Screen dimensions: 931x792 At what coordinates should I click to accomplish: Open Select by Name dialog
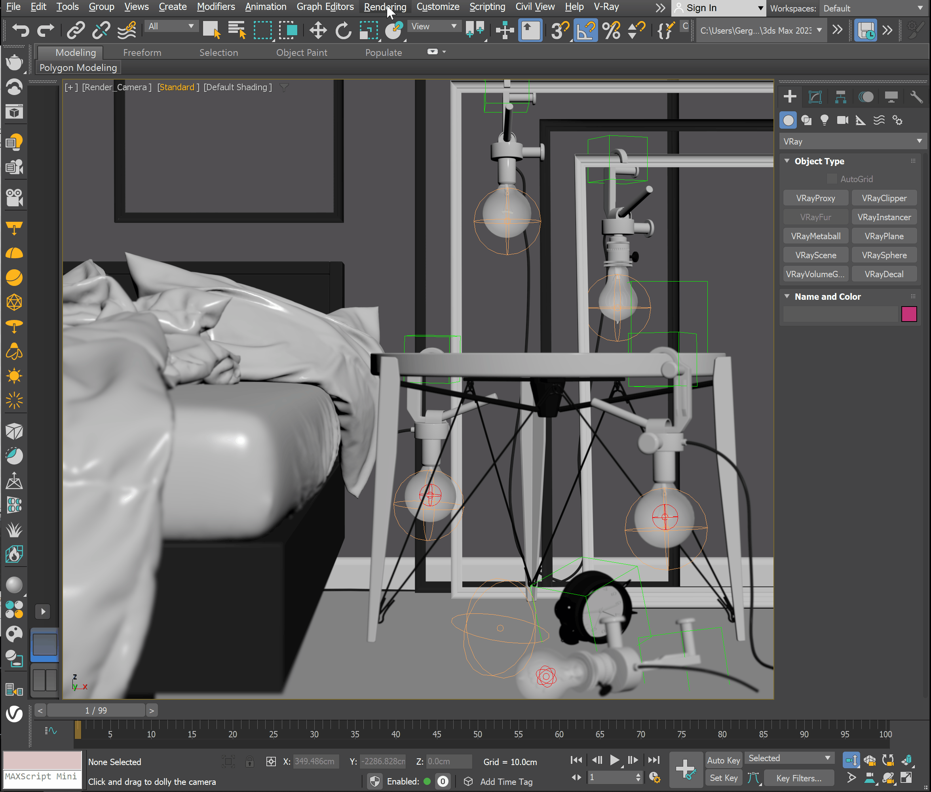tap(236, 30)
